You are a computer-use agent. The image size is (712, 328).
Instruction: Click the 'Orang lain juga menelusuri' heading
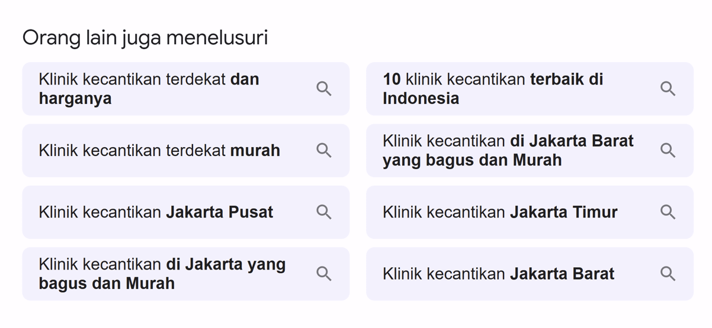[x=145, y=38]
